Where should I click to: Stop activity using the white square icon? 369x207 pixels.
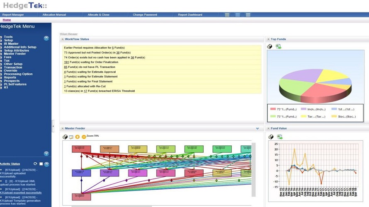[x=41, y=164]
